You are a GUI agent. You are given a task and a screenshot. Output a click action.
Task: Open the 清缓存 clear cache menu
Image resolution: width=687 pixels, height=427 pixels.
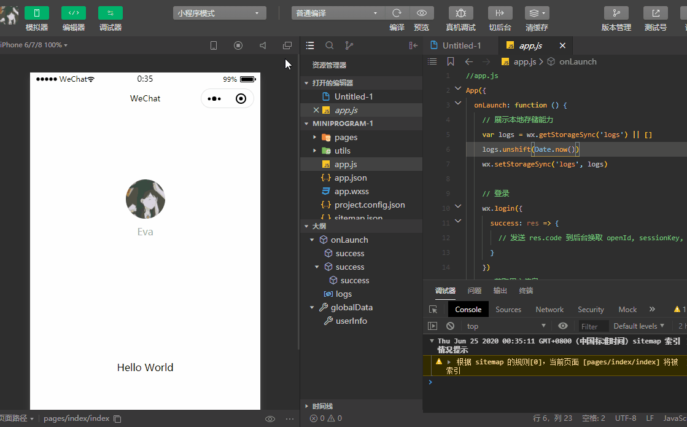coord(537,13)
